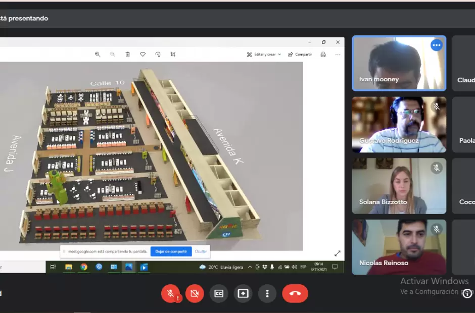Delete the image with trash icon
The image size is (475, 313).
(x=127, y=55)
